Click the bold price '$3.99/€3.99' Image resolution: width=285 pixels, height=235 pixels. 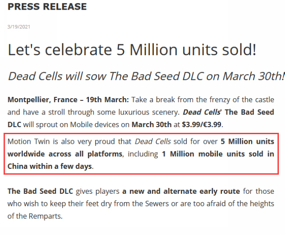[x=202, y=125]
